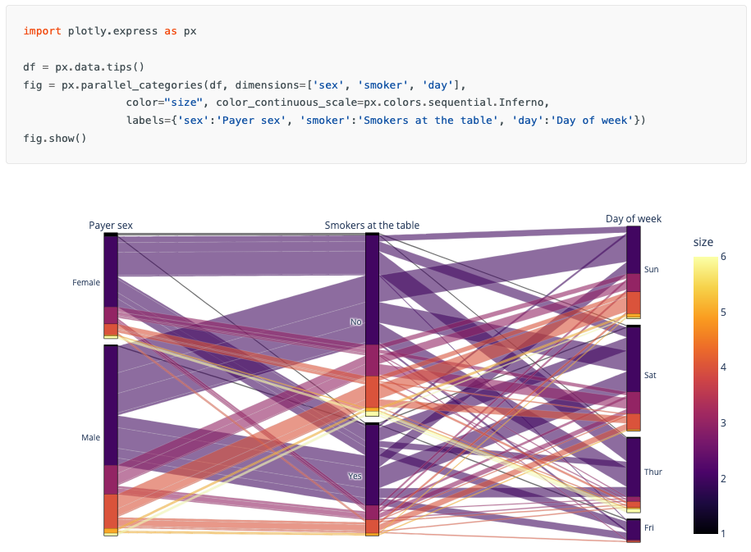
Task: Select the Sat category label
Action: coord(650,375)
